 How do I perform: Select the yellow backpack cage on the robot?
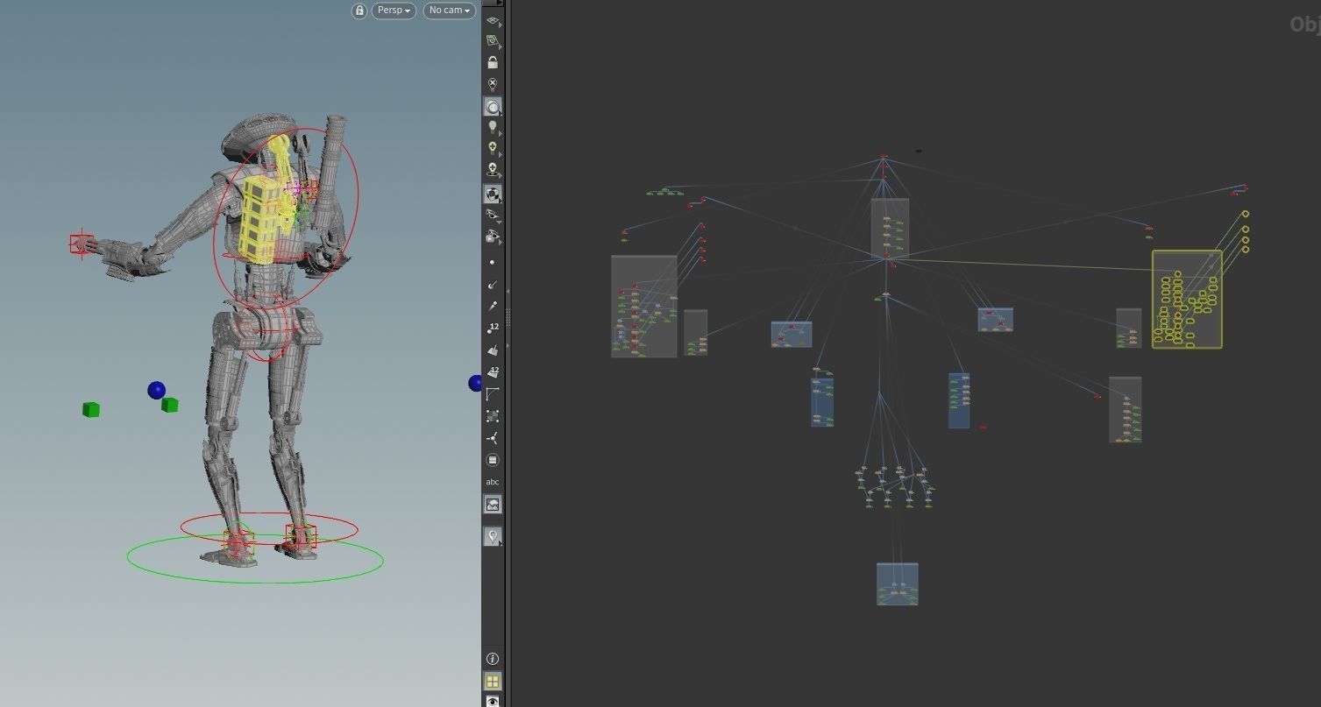259,219
